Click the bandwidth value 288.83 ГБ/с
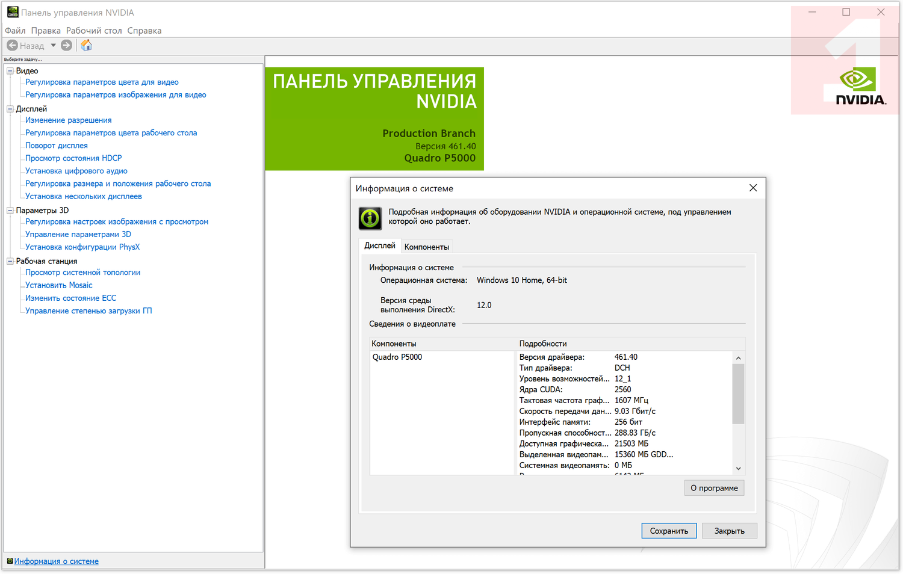Viewport: 903px width, 574px height. (x=635, y=433)
